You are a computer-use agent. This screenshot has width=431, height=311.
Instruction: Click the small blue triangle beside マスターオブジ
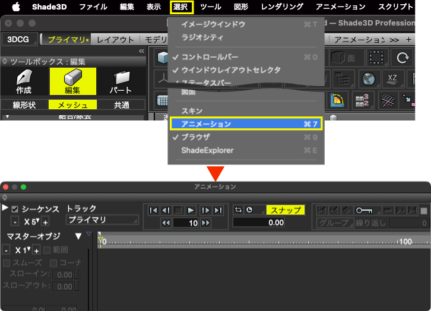tap(88, 234)
